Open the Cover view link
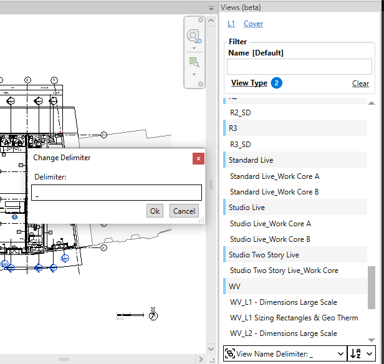 pyautogui.click(x=253, y=24)
